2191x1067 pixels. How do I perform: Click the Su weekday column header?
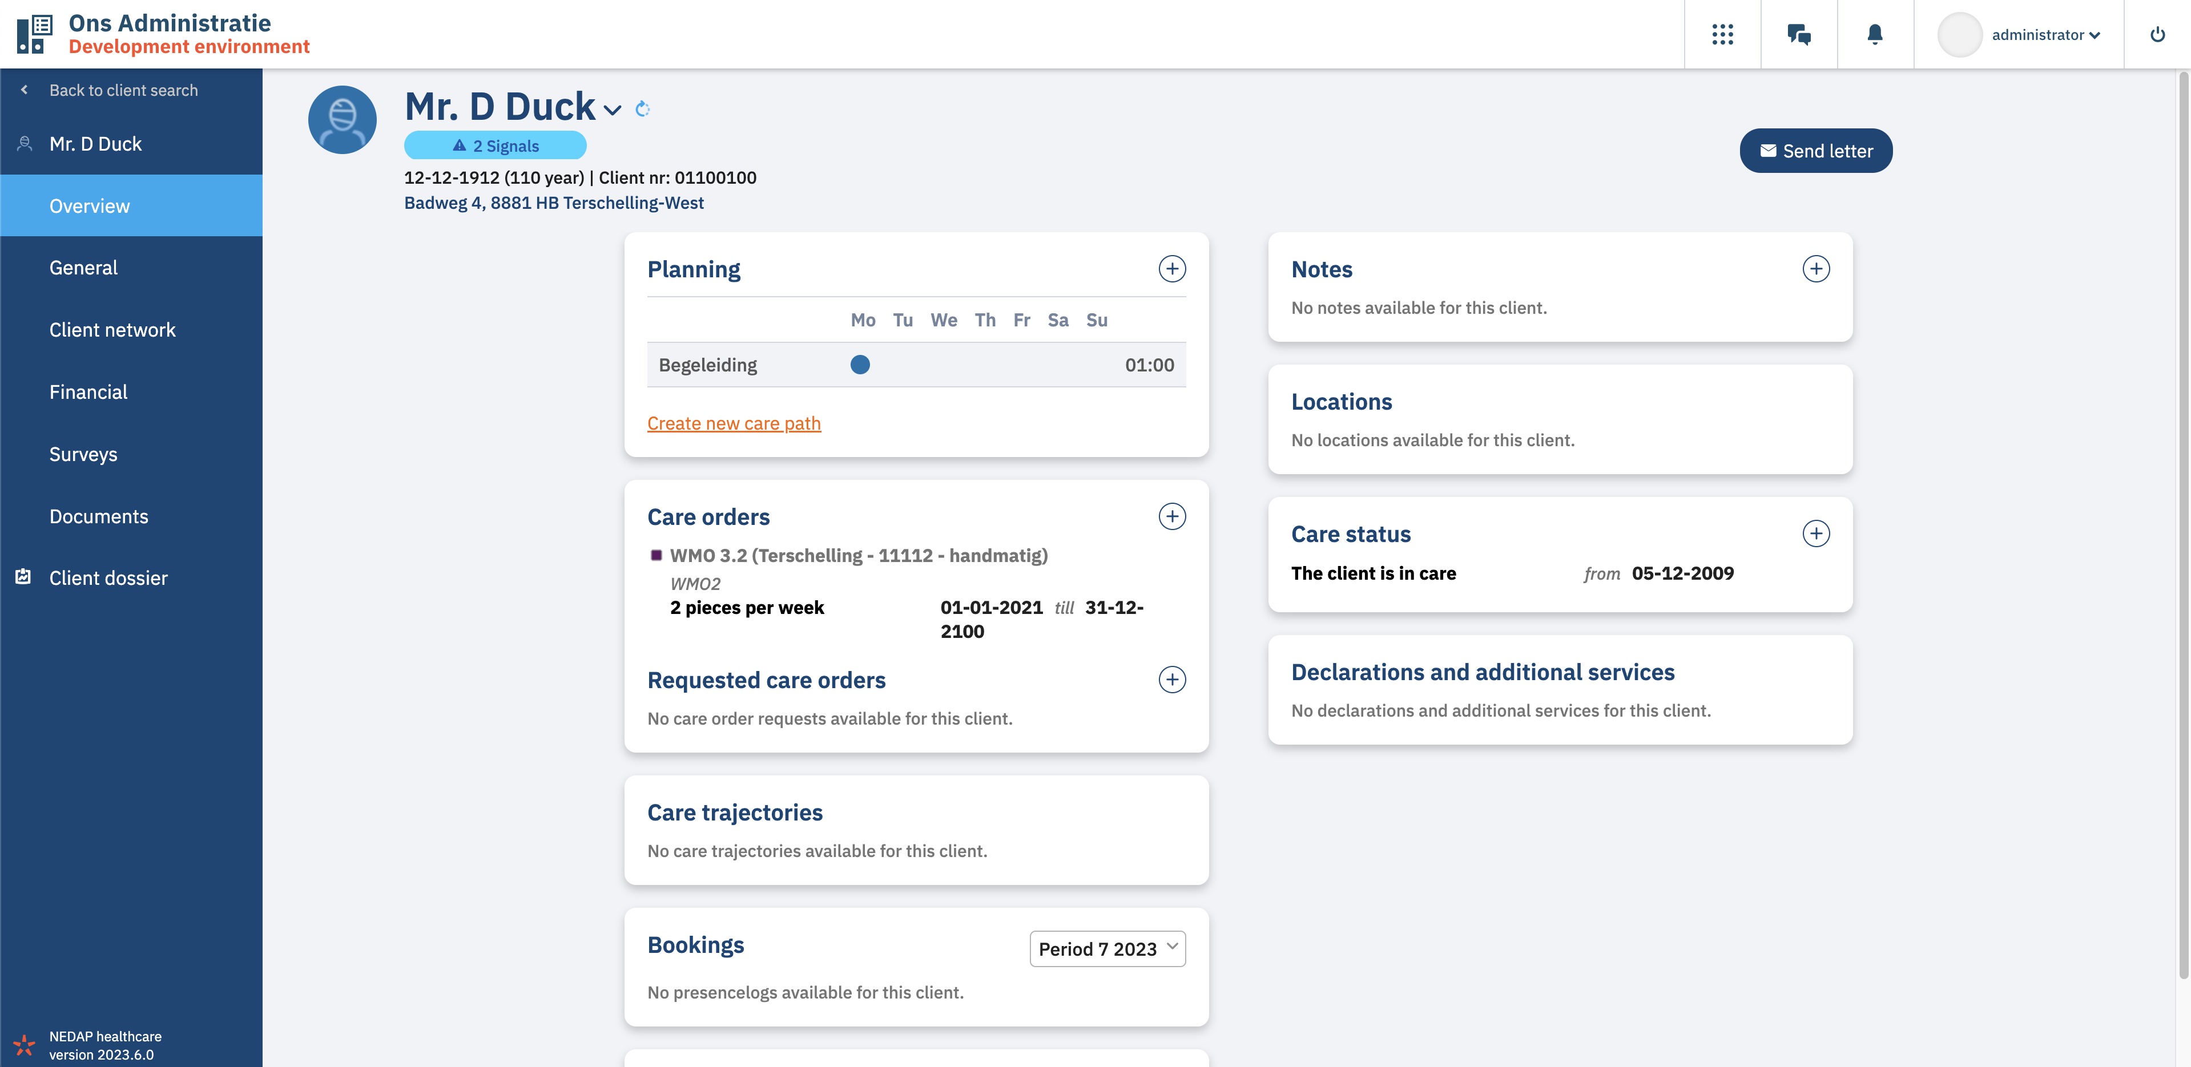1096,320
